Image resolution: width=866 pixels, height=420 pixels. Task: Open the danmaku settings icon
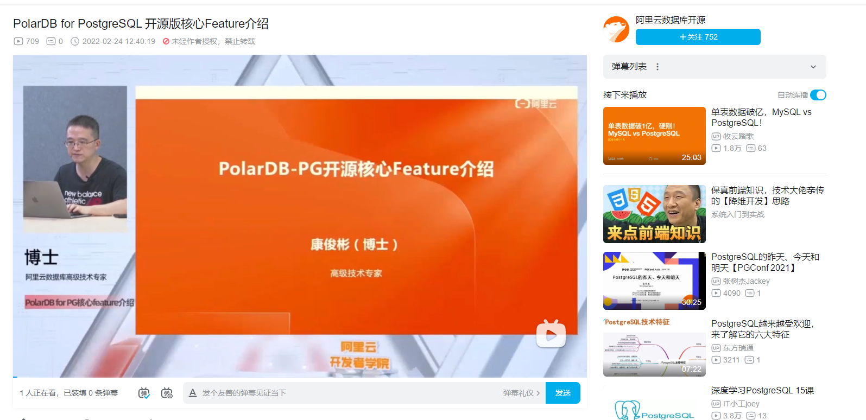pos(167,393)
